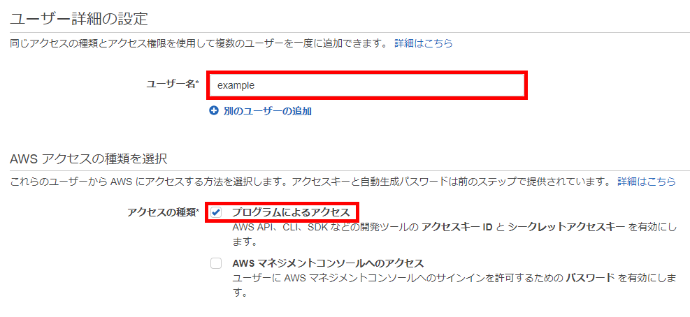Click the ユーザー名 field label

tap(173, 85)
